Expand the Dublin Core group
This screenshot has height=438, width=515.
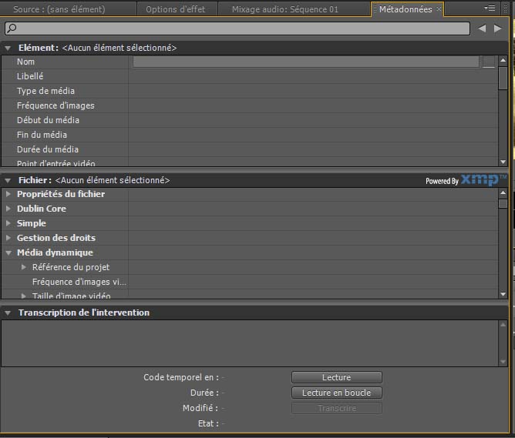tap(8, 209)
